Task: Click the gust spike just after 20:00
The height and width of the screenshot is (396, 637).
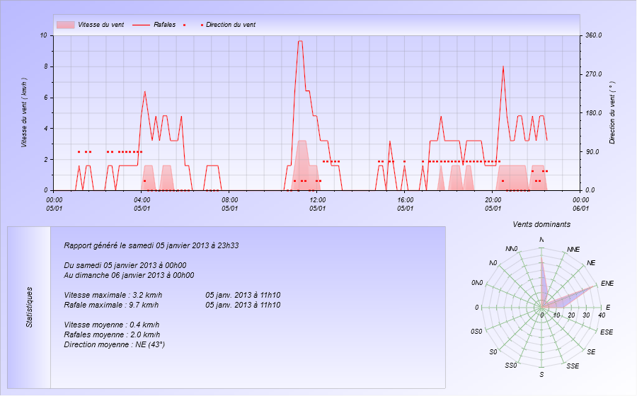Action: (x=503, y=66)
